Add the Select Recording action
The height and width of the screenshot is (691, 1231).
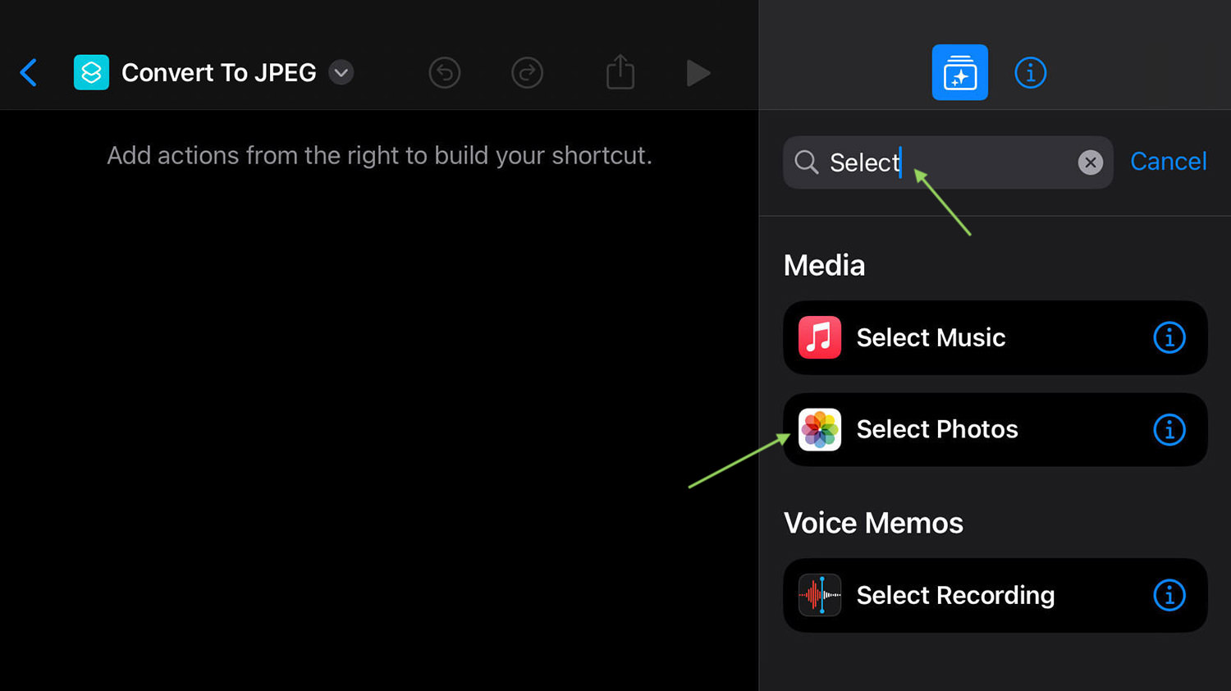point(995,595)
